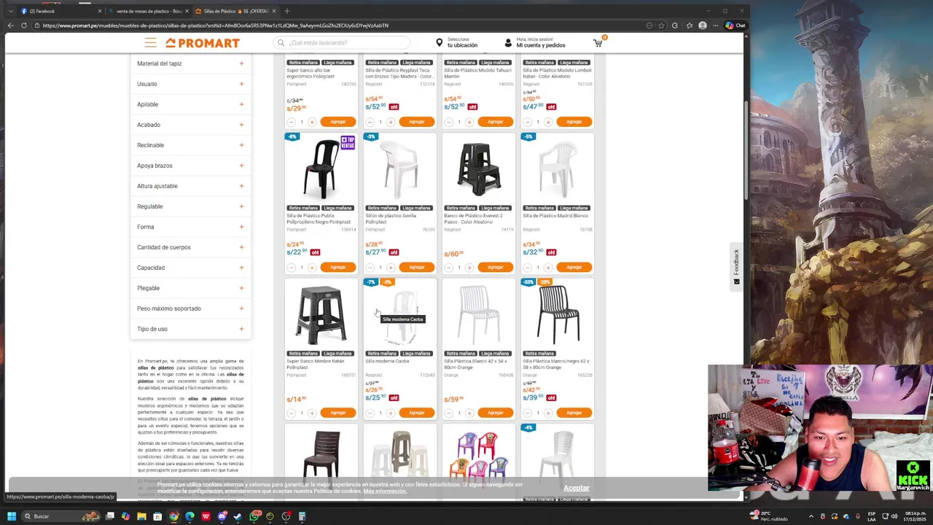The height and width of the screenshot is (525, 933).
Task: Open WPS Office from the taskbar
Action: point(206,516)
